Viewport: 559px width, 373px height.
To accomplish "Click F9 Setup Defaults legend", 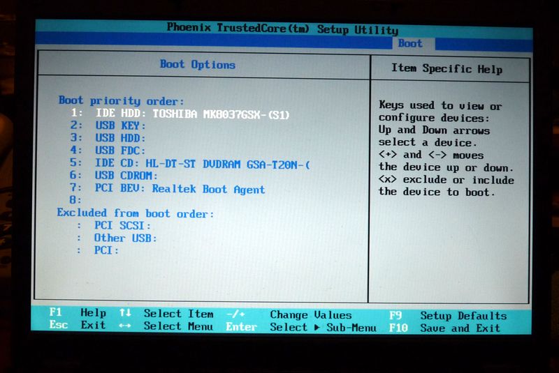I will (x=448, y=316).
